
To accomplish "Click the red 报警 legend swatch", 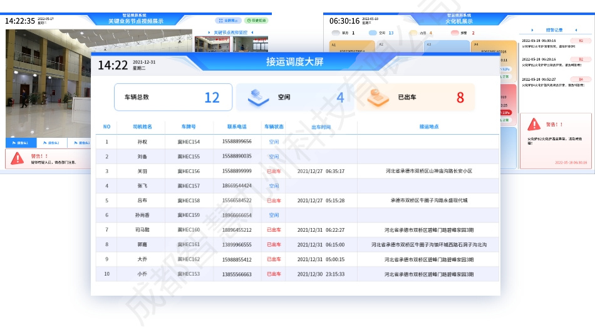I will pyautogui.click(x=455, y=33).
